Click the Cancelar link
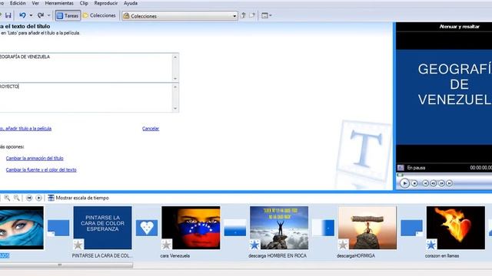 coord(151,129)
